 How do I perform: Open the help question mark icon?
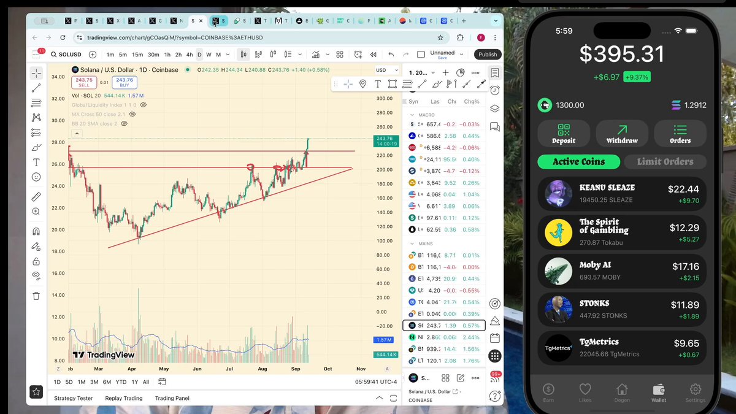(x=494, y=396)
